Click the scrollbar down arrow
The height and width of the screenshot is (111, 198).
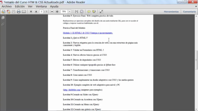coord(196,109)
